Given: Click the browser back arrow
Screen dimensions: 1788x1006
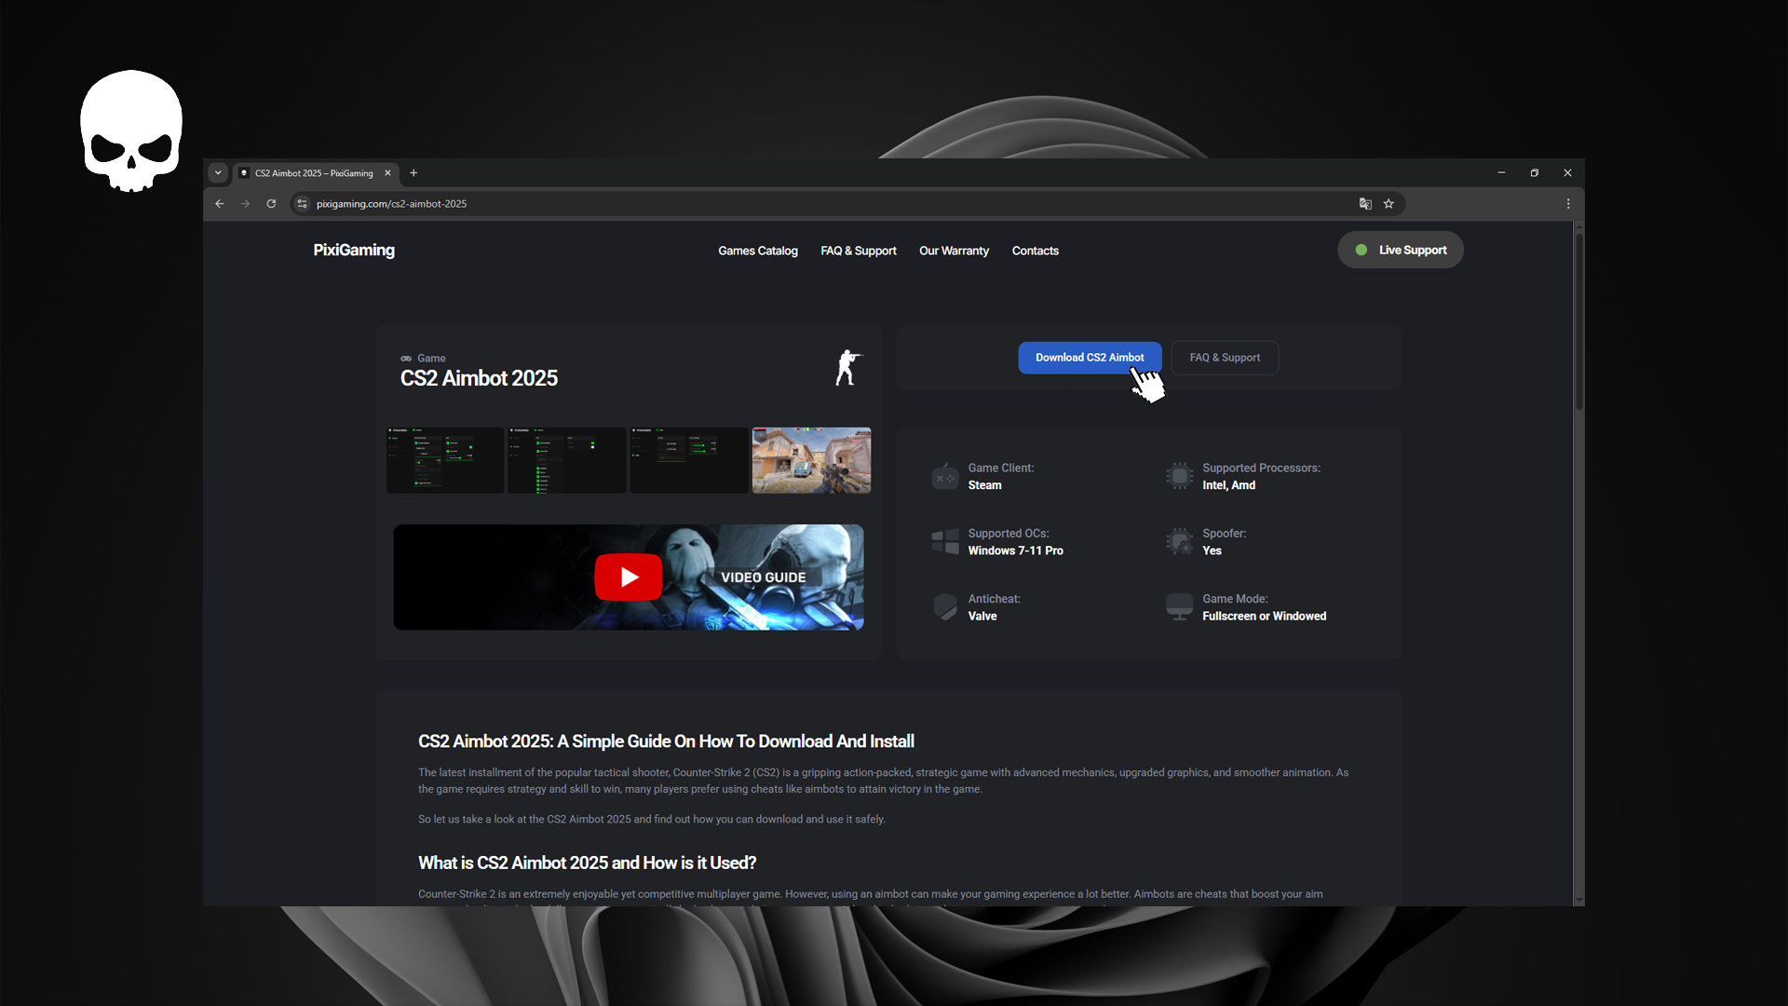Looking at the screenshot, I should pos(220,204).
